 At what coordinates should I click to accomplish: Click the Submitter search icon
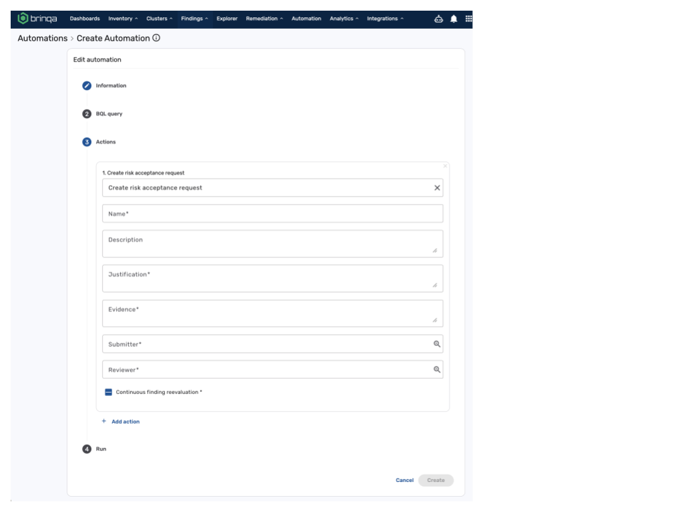click(437, 344)
